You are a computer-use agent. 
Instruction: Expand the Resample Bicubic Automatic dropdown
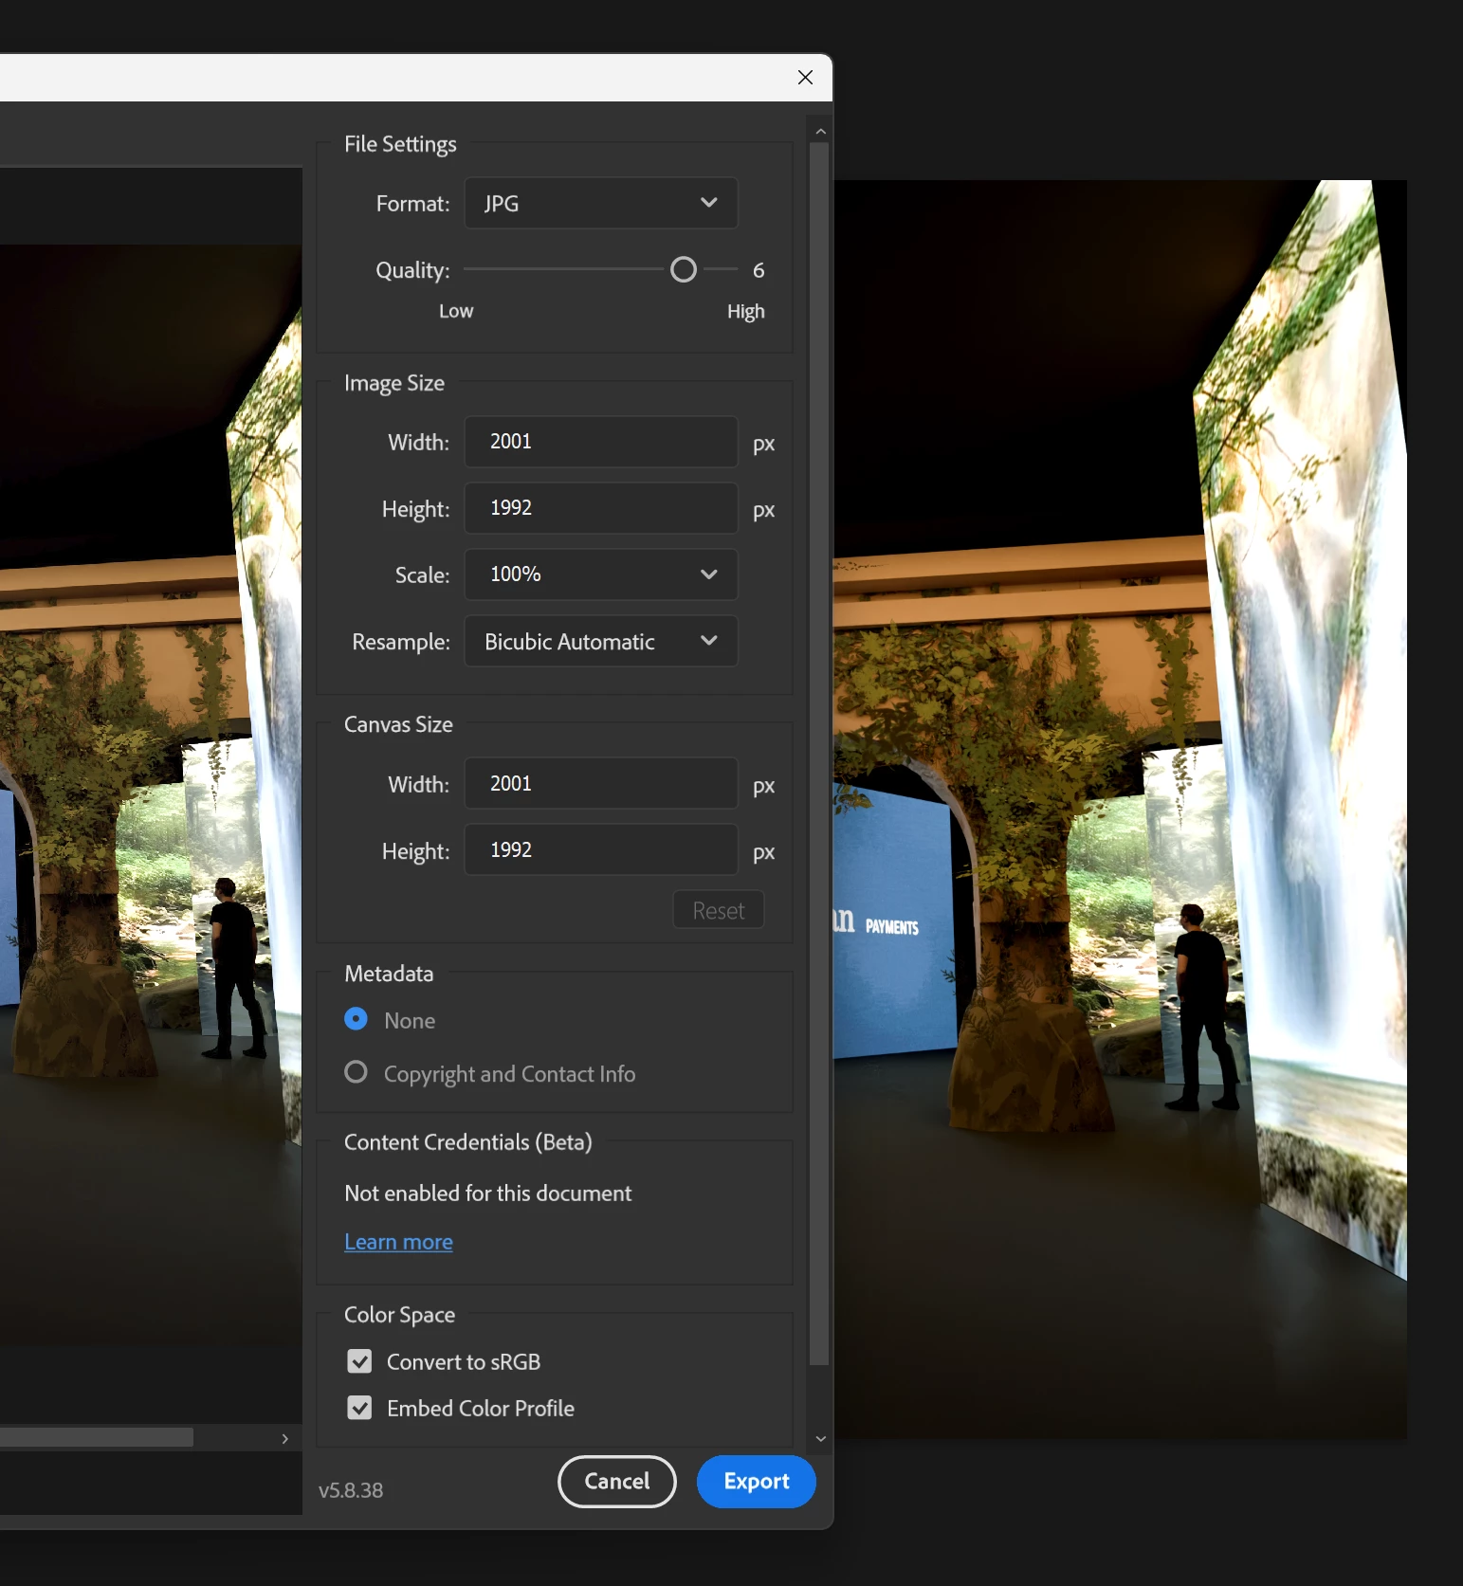point(600,641)
